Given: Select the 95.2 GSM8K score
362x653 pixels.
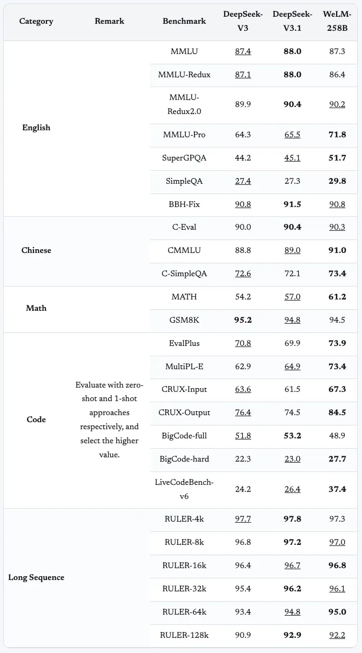Looking at the screenshot, I should pyautogui.click(x=243, y=320).
